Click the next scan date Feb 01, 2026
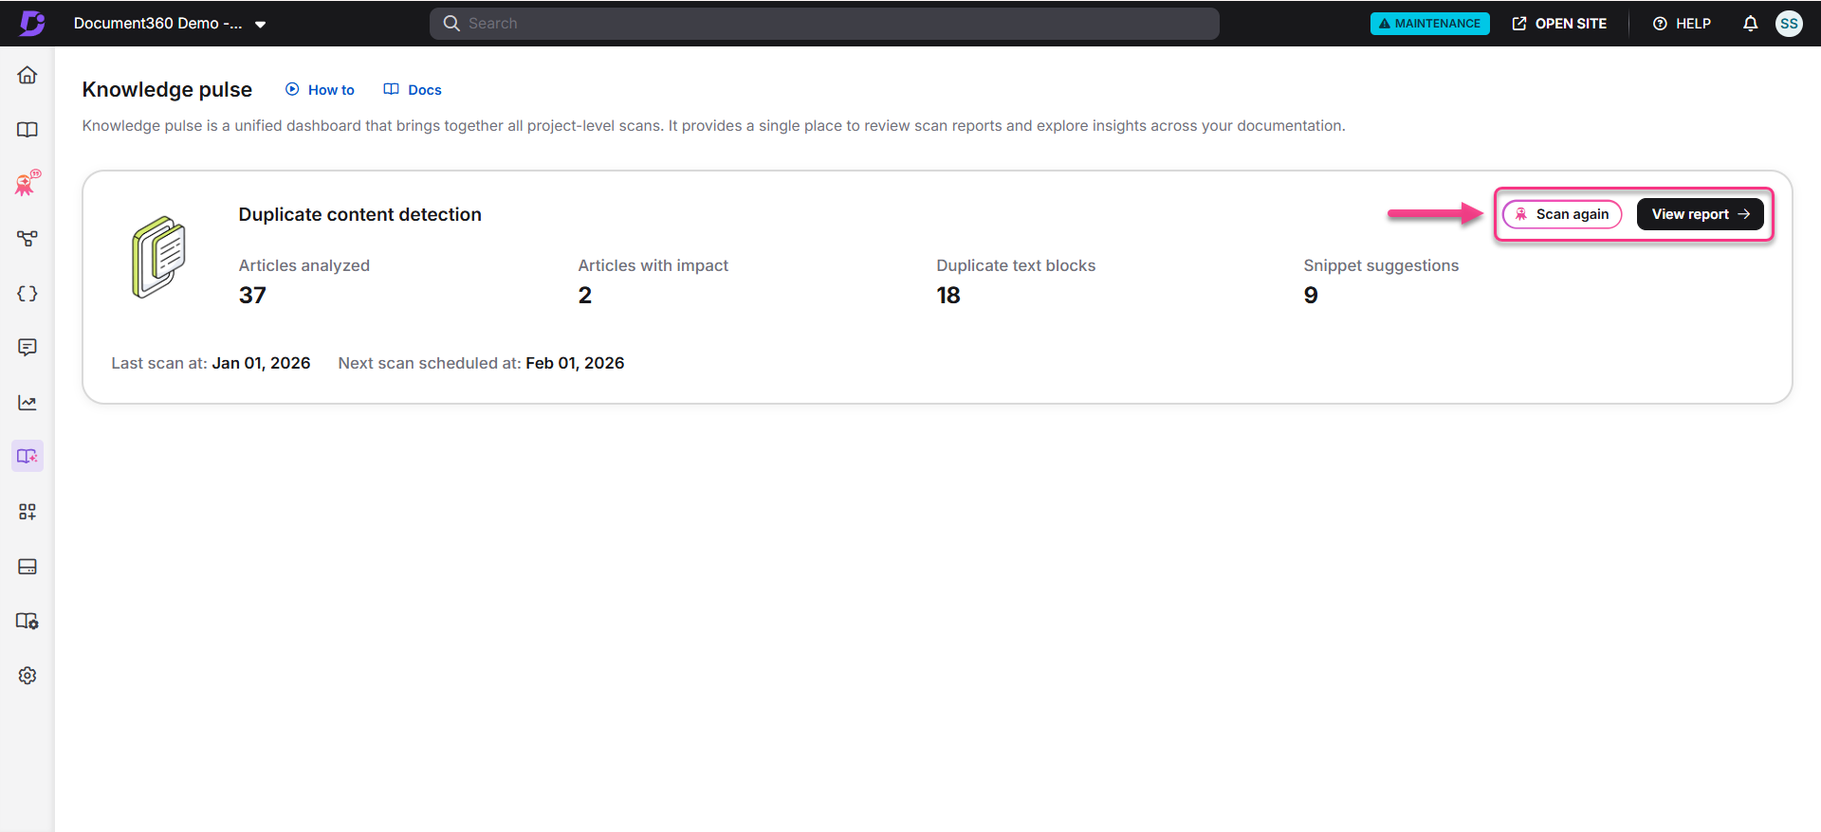This screenshot has height=832, width=1821. (x=575, y=363)
